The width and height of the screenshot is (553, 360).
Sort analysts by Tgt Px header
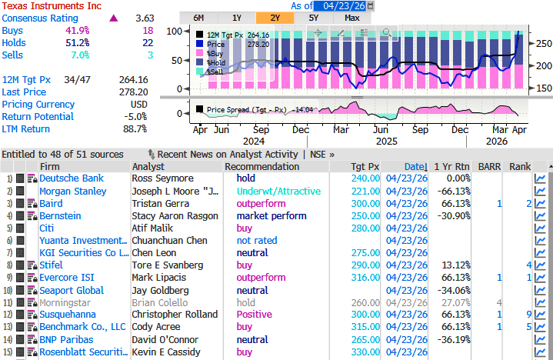coord(365,166)
